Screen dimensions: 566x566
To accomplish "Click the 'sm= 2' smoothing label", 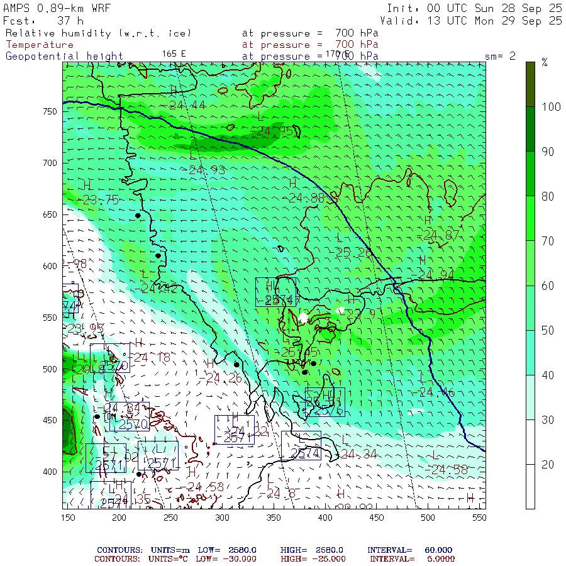I will click(500, 56).
